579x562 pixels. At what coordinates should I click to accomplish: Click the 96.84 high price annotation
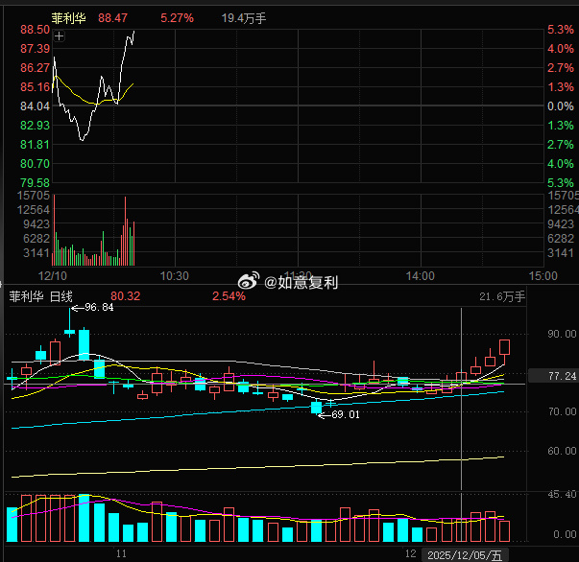click(99, 307)
